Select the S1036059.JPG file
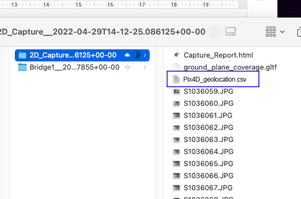This screenshot has width=301, height=199. click(208, 92)
